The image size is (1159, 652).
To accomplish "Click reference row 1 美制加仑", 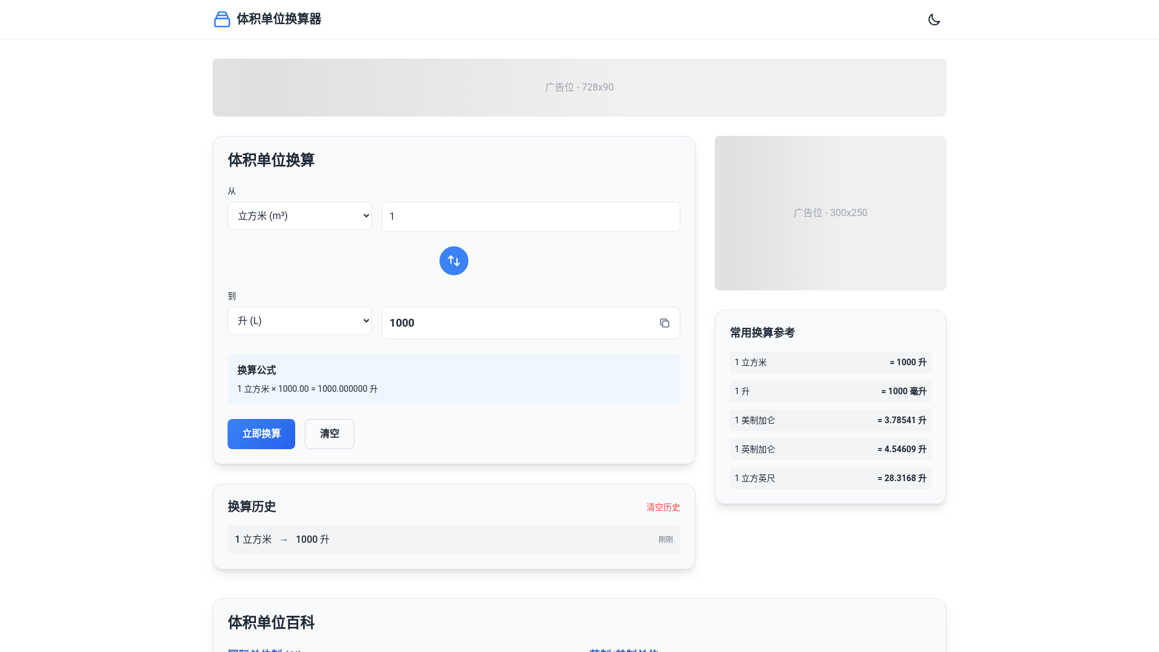I will pos(831,420).
